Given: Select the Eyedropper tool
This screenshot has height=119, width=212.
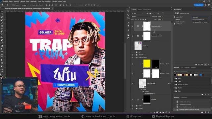Looking at the screenshot, I should [x=2, y=29].
